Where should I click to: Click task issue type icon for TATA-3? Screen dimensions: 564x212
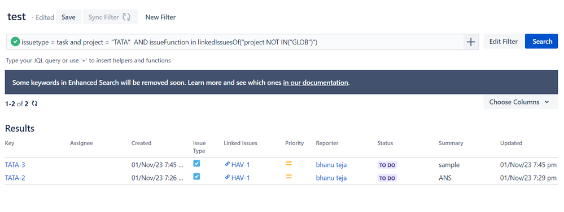(x=196, y=164)
